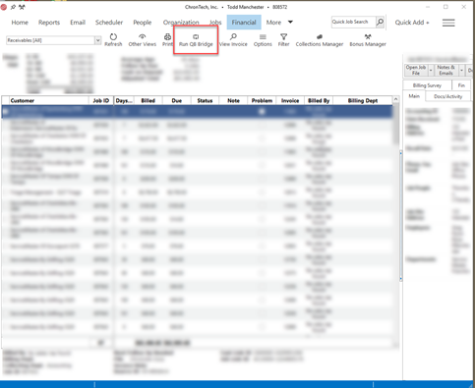Screen dimensions: 475x388
Task: Toggle Problem checkbox in selected row
Action: pos(262,112)
